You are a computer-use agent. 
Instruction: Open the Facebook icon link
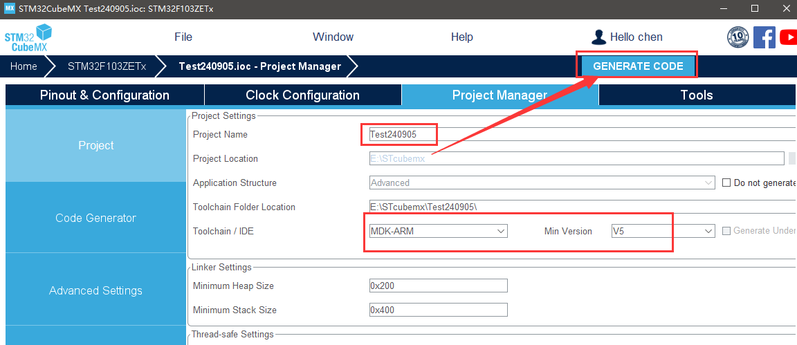[764, 37]
